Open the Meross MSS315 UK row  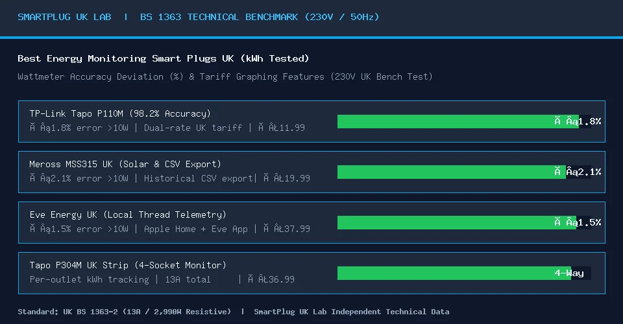pos(311,172)
